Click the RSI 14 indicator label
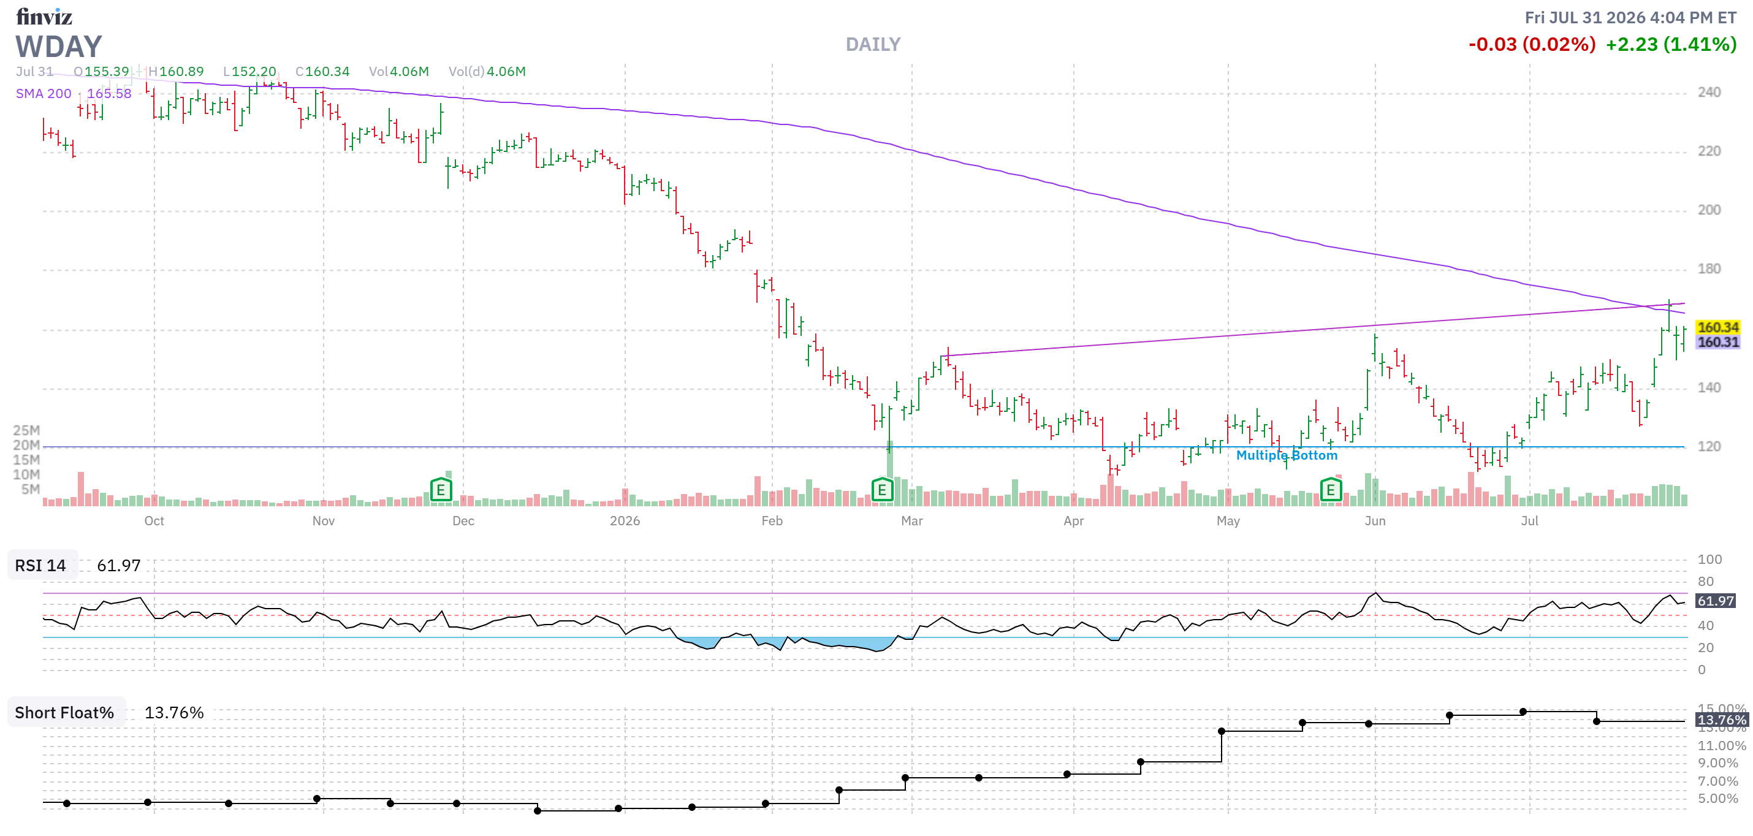 (x=41, y=565)
